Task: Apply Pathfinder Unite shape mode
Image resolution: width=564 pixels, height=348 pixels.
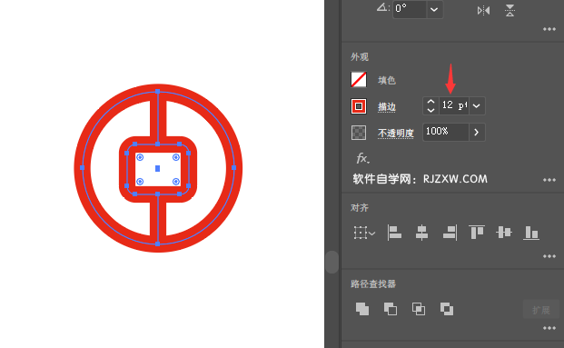Action: (x=362, y=309)
